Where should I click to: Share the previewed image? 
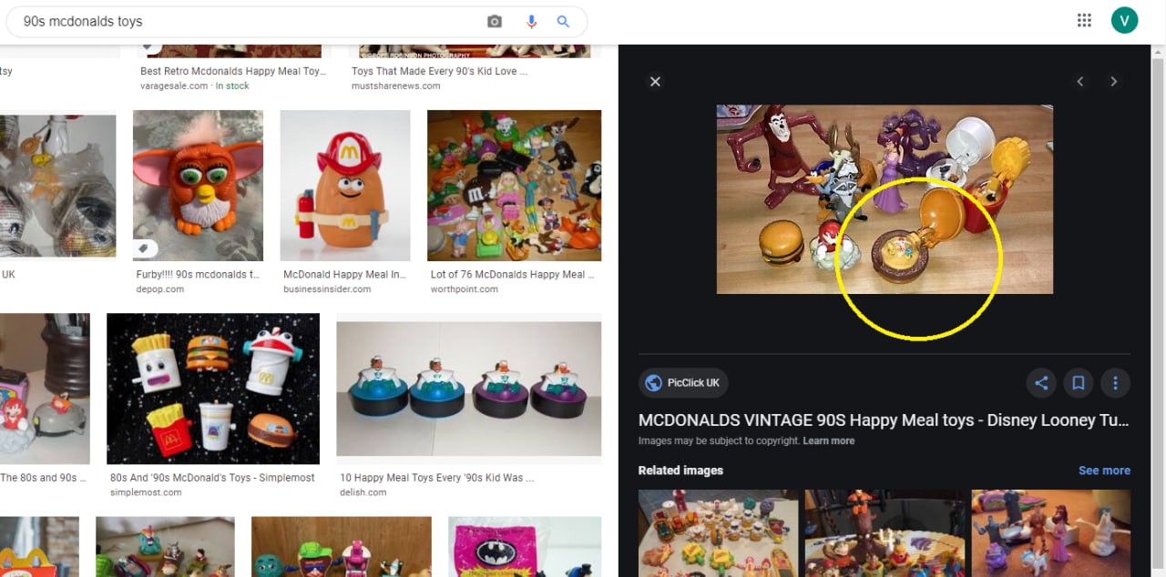[x=1041, y=383]
